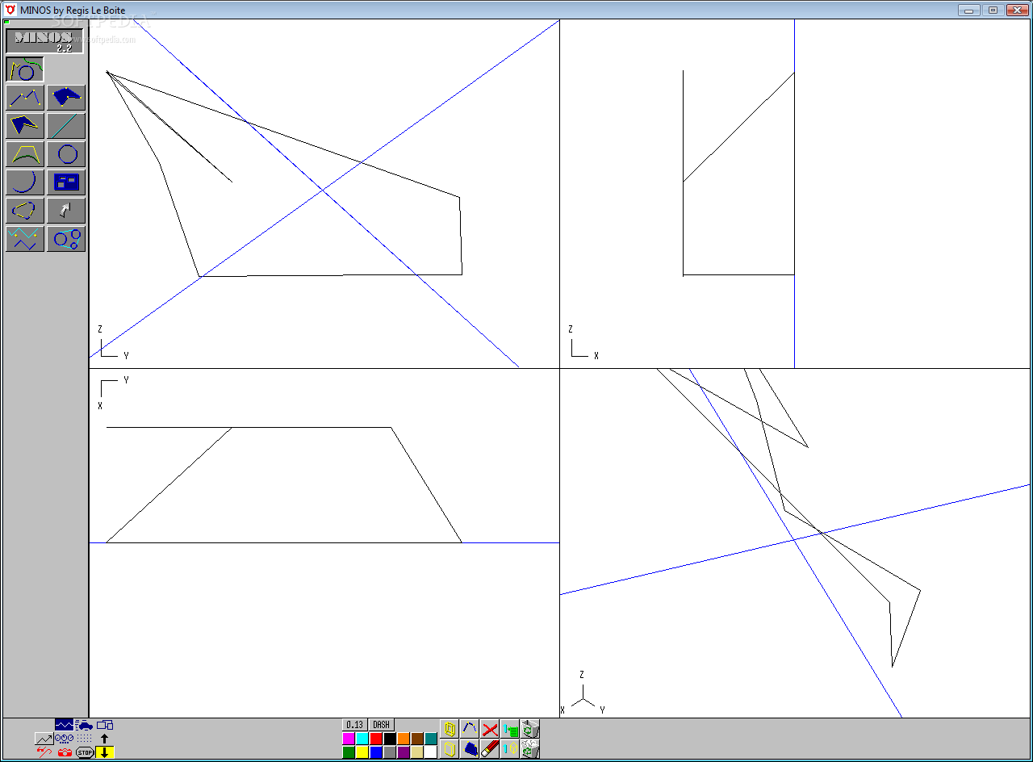Pick the purple color swatch

(x=404, y=752)
